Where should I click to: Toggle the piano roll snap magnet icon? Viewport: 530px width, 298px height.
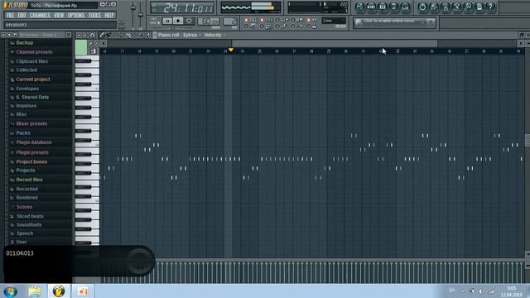point(92,35)
